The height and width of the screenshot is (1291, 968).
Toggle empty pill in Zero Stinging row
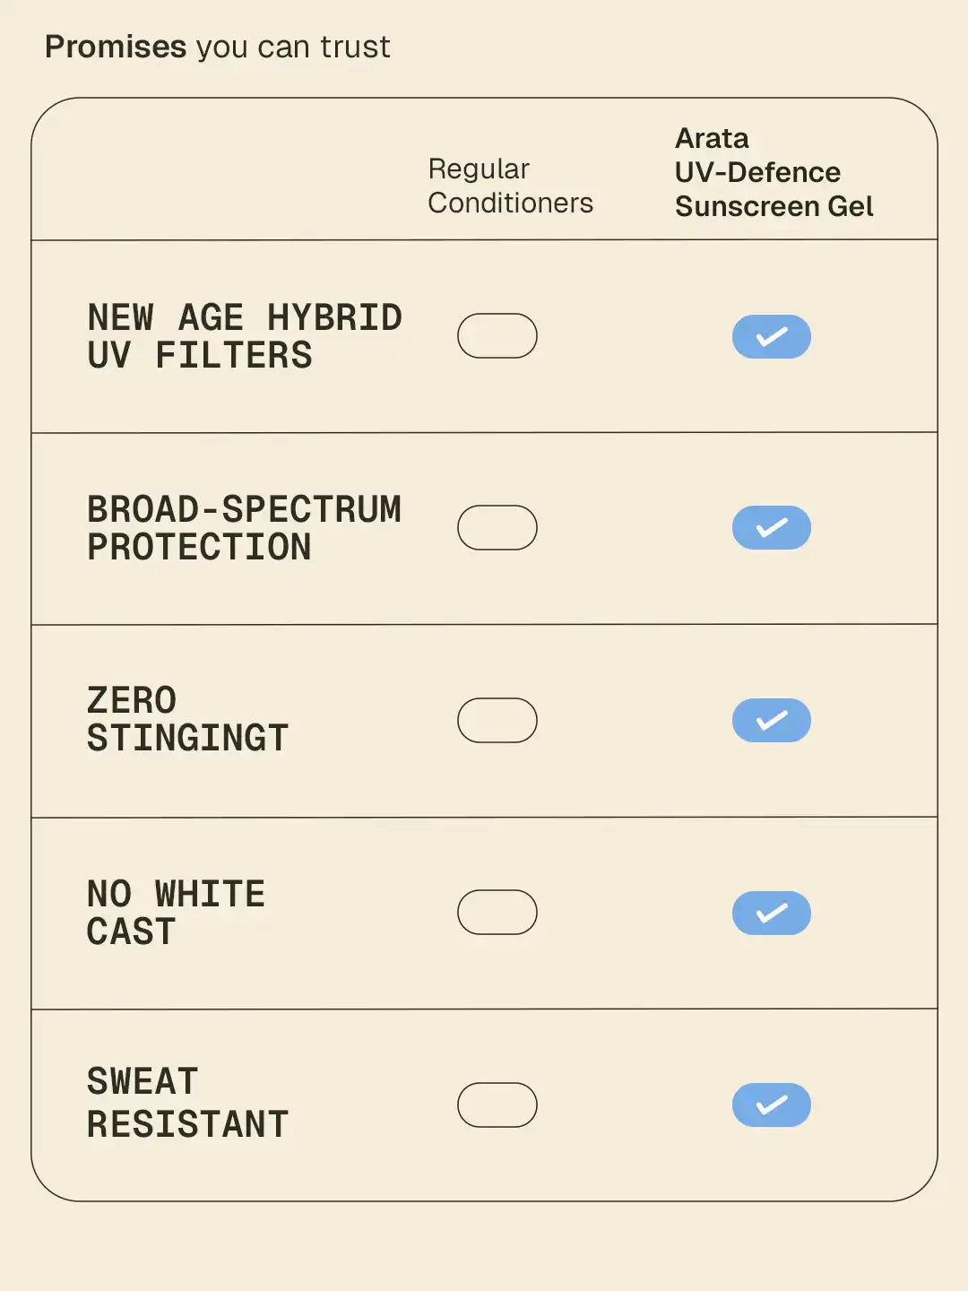click(x=497, y=720)
